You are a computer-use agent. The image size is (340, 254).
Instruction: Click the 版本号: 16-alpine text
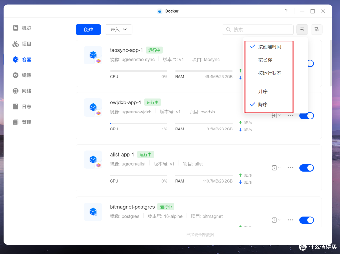165,216
